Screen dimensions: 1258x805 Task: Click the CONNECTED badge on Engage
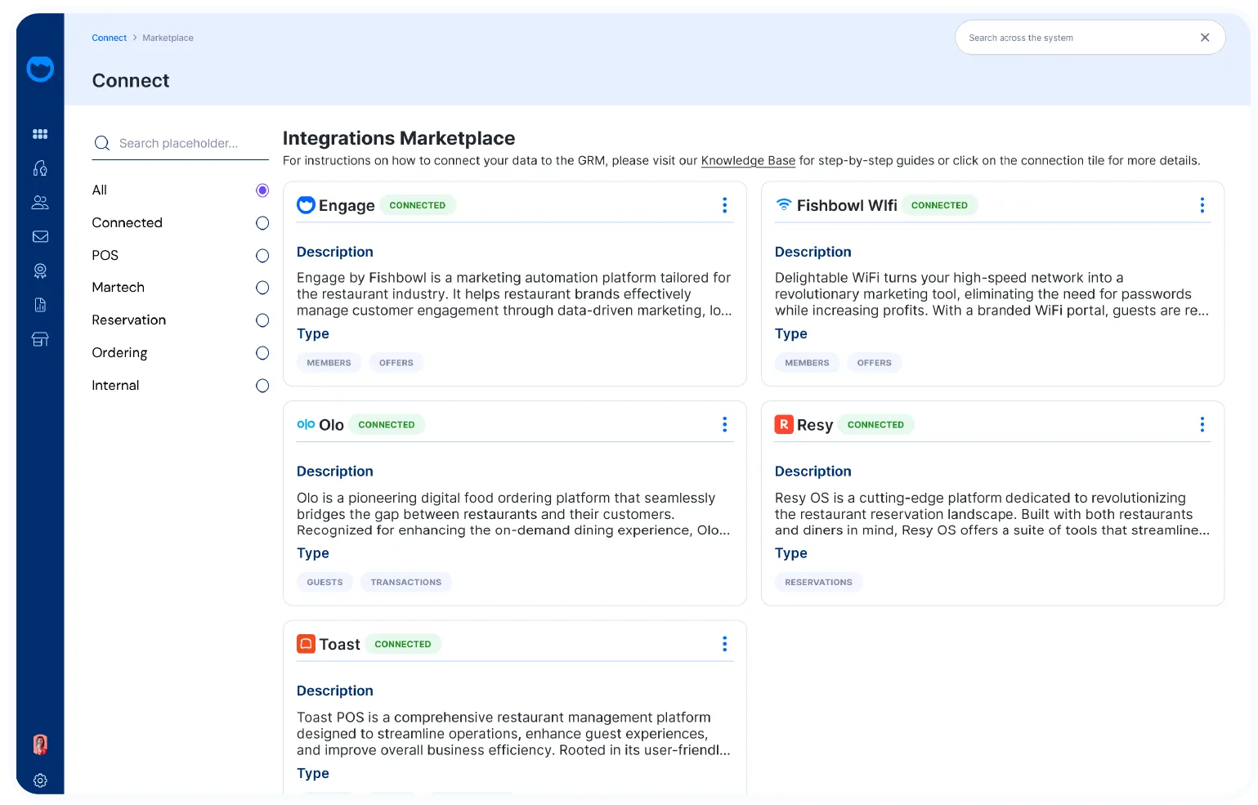[x=418, y=205]
